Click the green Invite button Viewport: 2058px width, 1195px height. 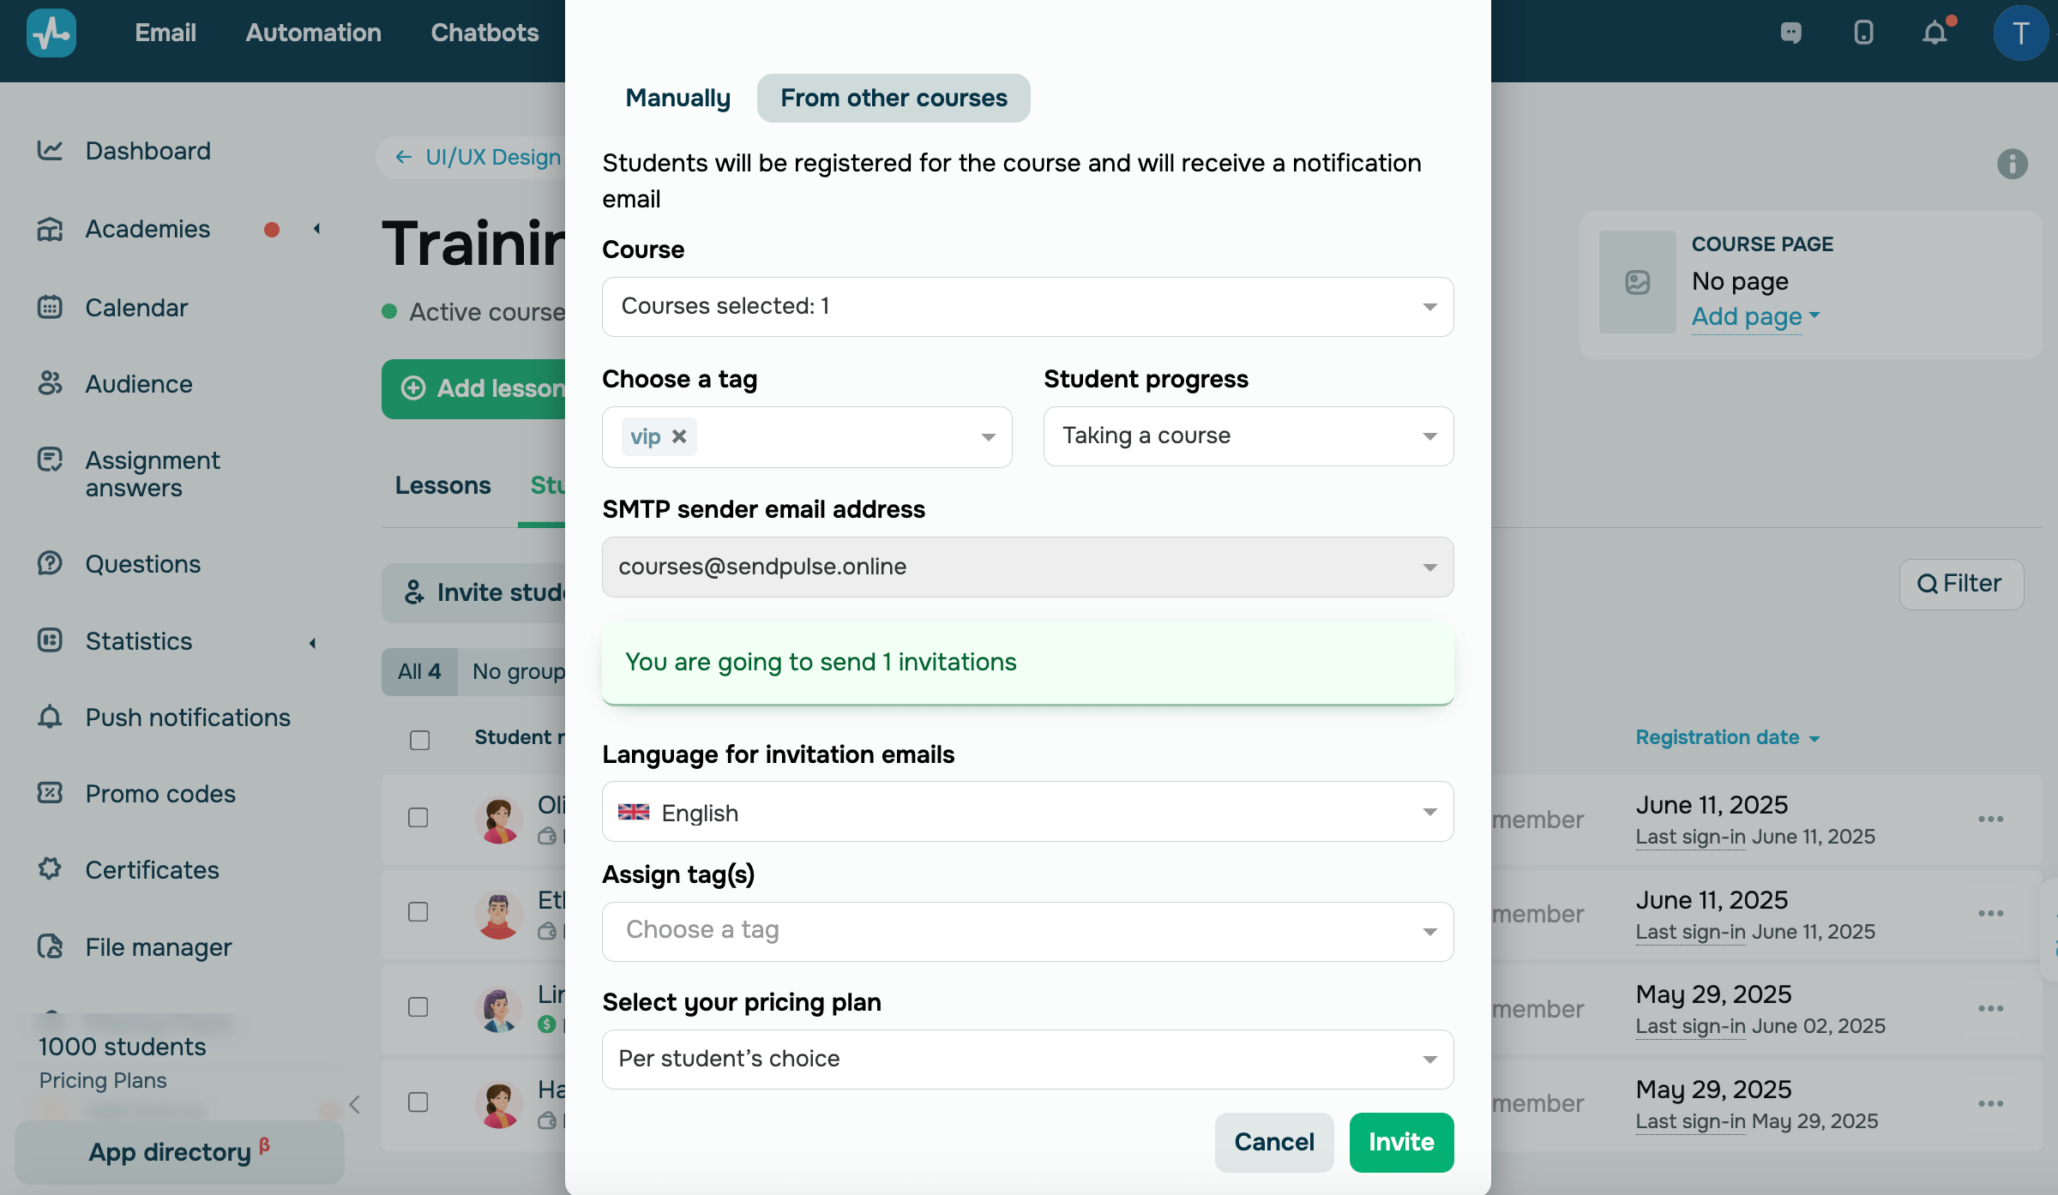point(1401,1142)
